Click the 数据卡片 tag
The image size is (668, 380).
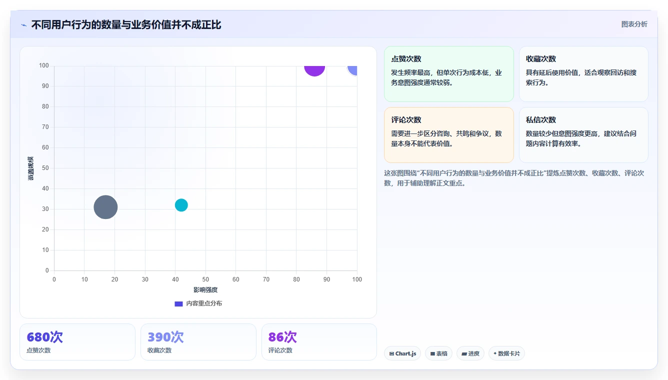click(x=506, y=353)
